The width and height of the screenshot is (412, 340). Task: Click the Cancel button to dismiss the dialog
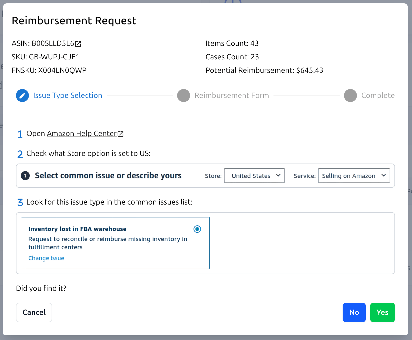tap(34, 312)
